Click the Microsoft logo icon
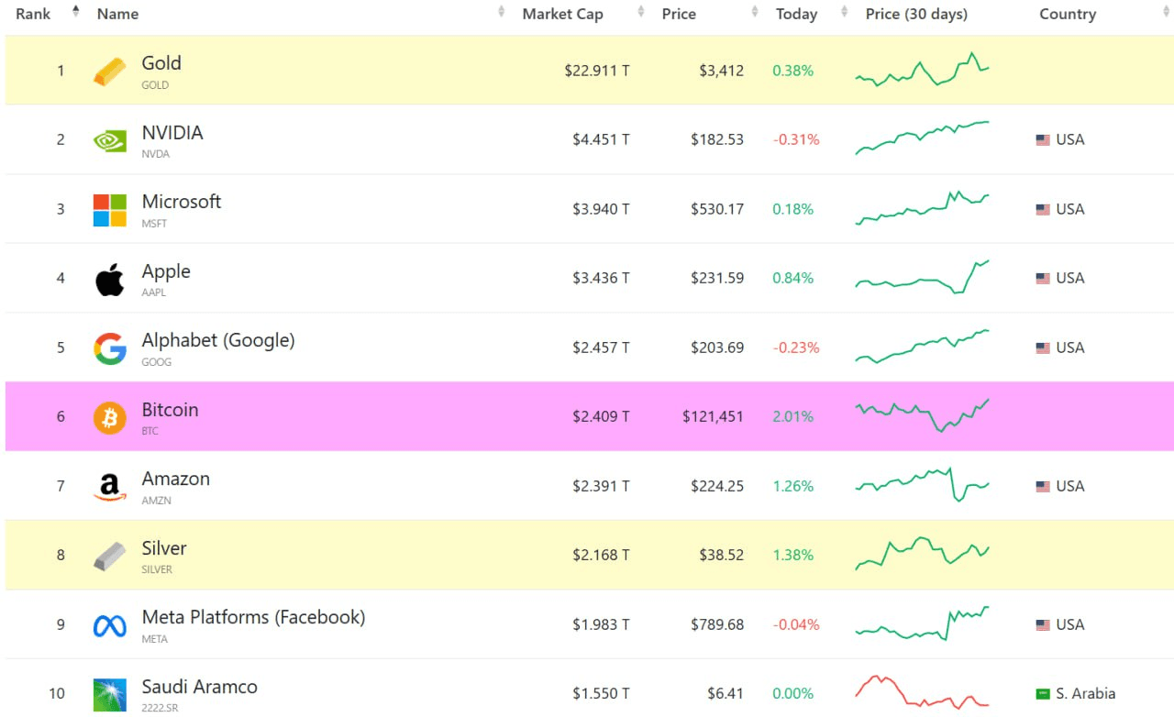Viewport: 1174px width, 717px height. click(x=110, y=210)
